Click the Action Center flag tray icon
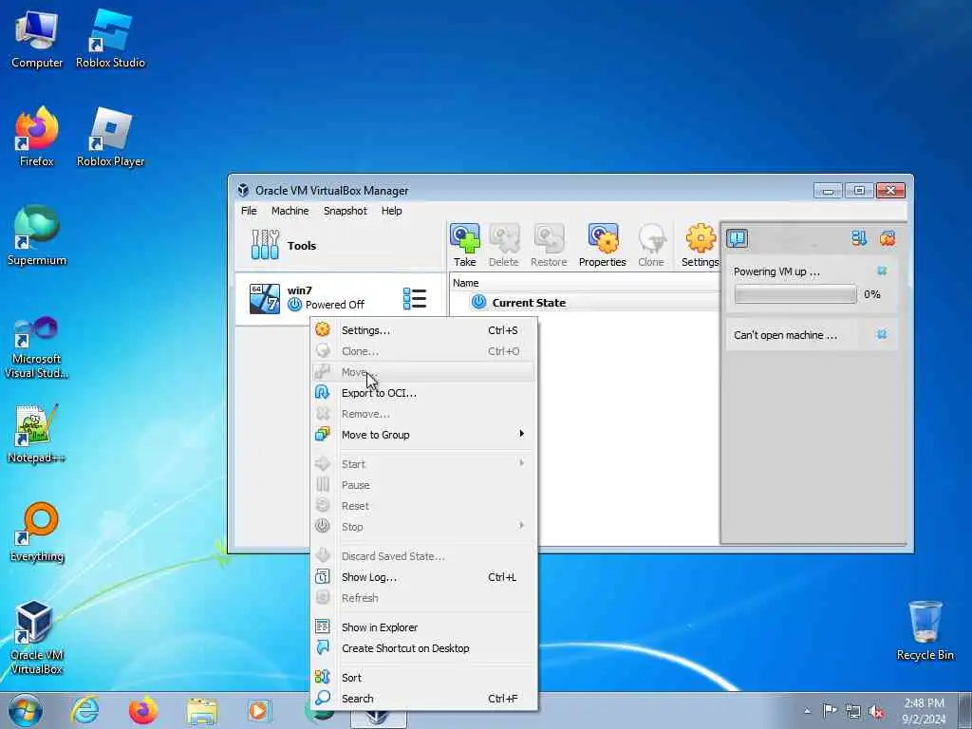This screenshot has width=972, height=729. [x=830, y=710]
